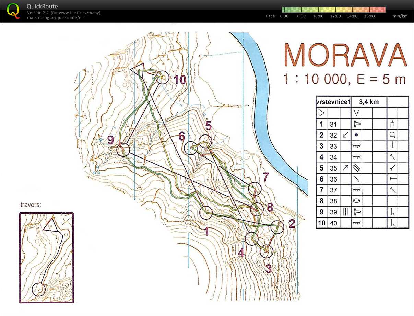Select control circle 10 on the map
Screen dimensions: 414x316
163,78
